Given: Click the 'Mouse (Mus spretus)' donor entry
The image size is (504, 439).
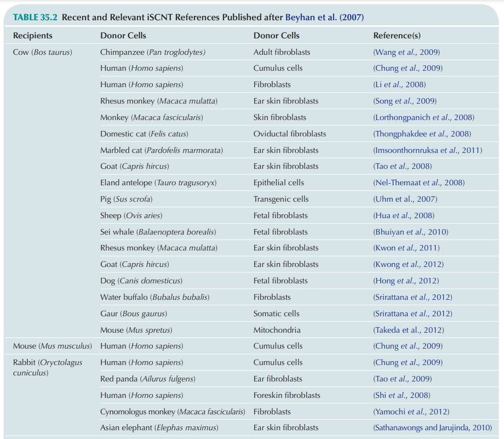Looking at the screenshot, I should (136, 330).
